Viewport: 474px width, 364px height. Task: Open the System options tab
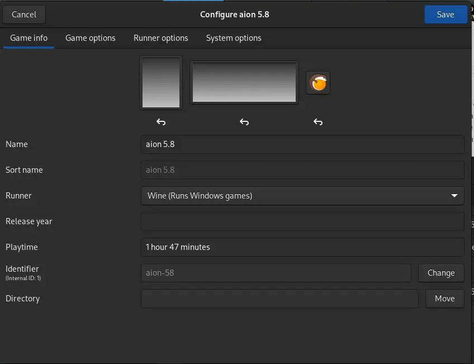click(x=234, y=38)
